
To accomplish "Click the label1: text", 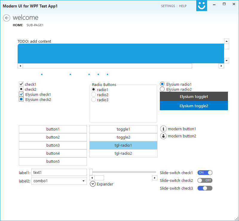I will coord(24,173).
